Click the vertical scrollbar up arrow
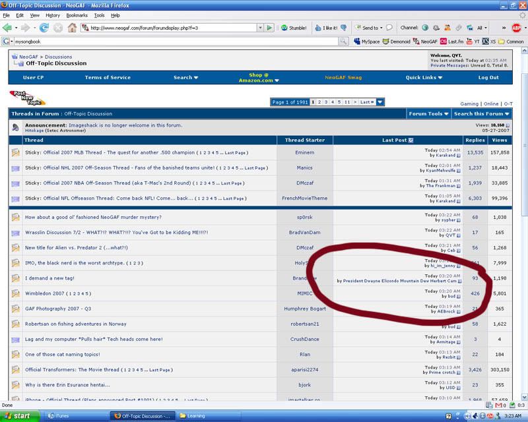Image resolution: width=528 pixels, height=422 pixels. click(x=524, y=51)
